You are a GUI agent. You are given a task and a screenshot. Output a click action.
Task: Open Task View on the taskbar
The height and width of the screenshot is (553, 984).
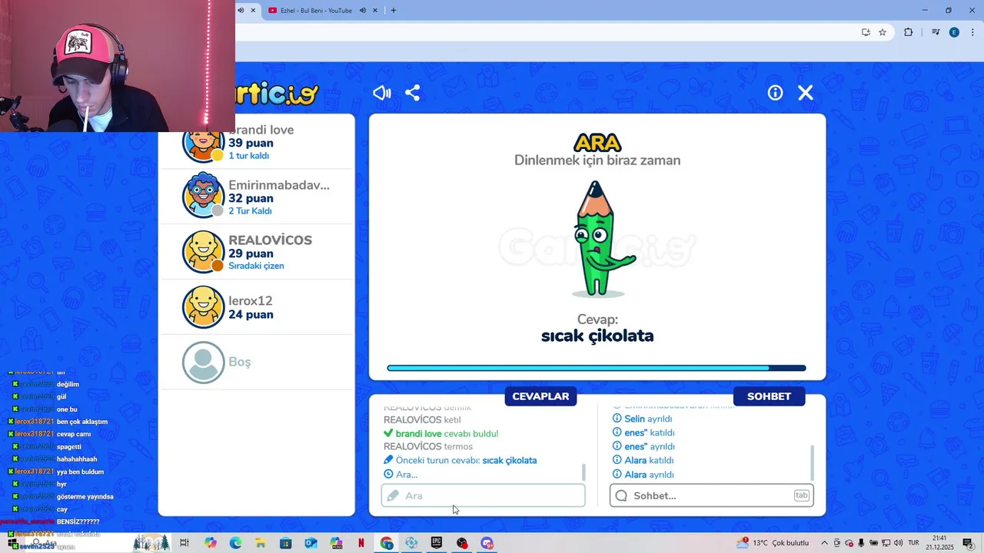(184, 543)
